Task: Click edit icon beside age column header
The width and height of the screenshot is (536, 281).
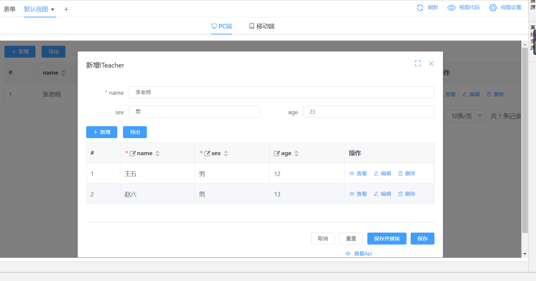Action: (277, 153)
